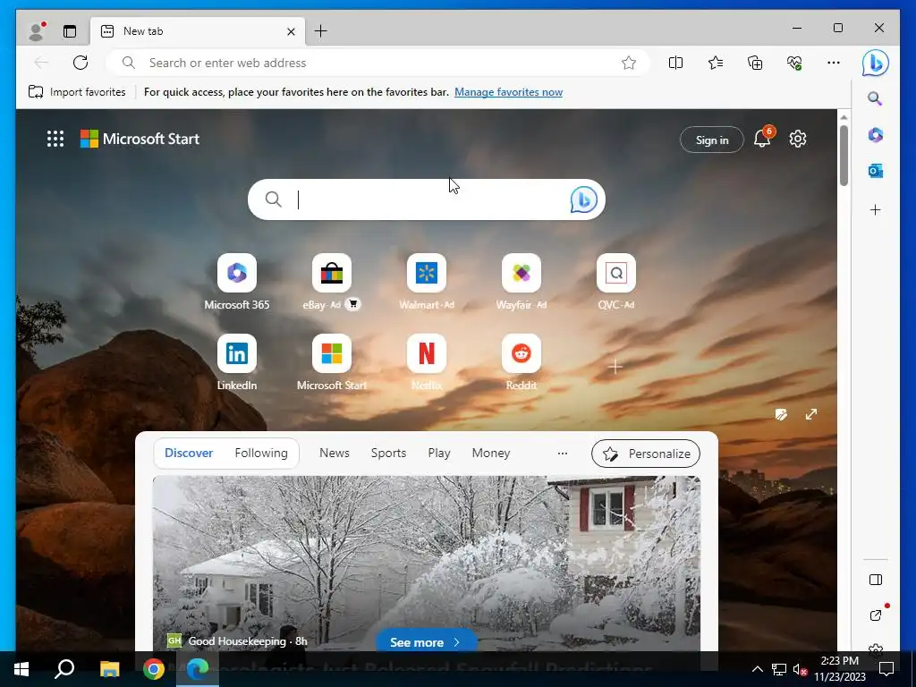This screenshot has width=916, height=687.
Task: Open the Outlook sidebar icon
Action: coord(875,171)
